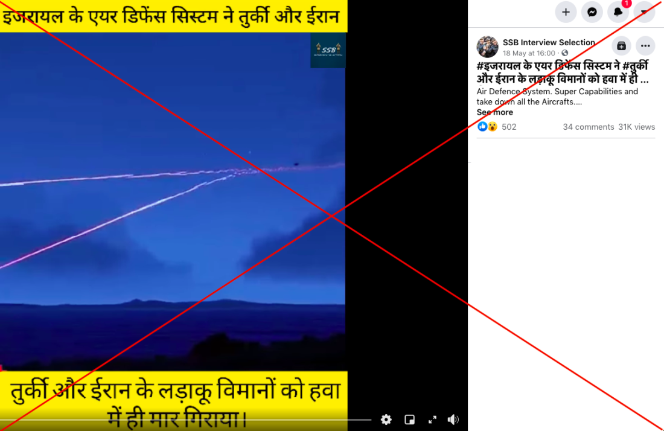Expand the account dropdown arrow
Image resolution: width=664 pixels, height=431 pixels.
[x=644, y=12]
